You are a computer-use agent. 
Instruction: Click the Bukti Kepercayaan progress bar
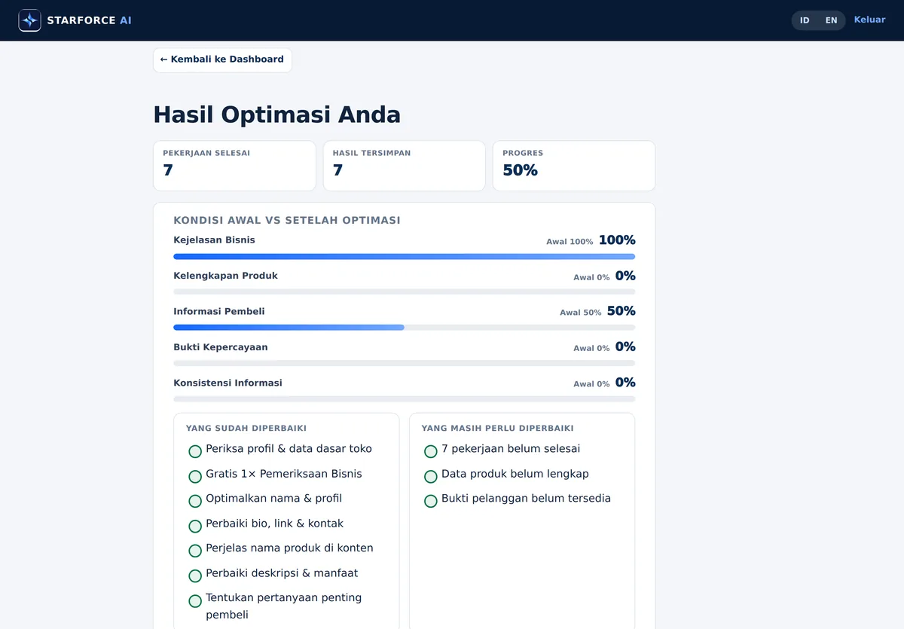pos(404,363)
